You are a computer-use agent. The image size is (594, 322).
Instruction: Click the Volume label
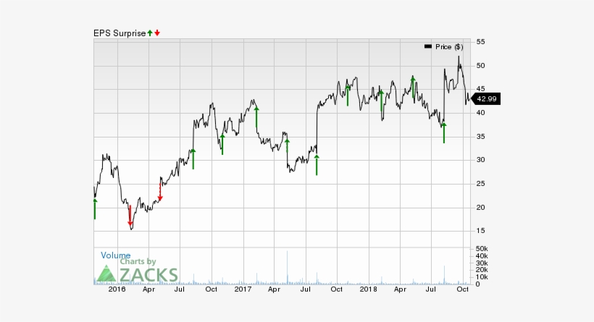point(116,255)
